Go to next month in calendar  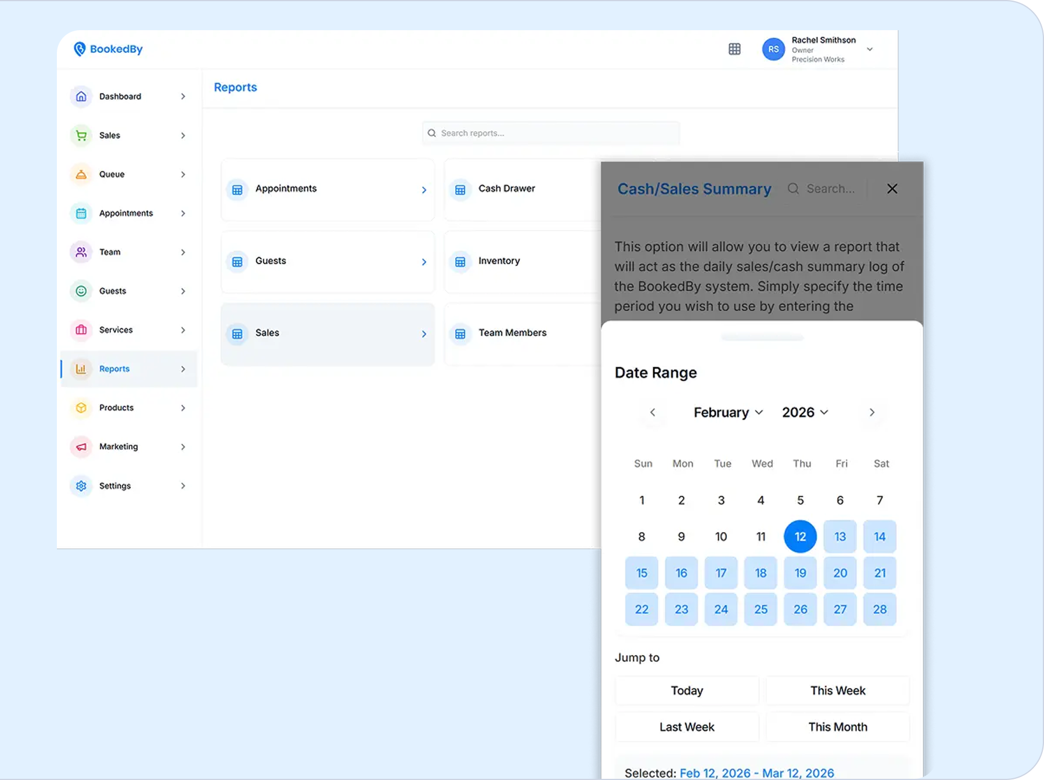click(872, 412)
